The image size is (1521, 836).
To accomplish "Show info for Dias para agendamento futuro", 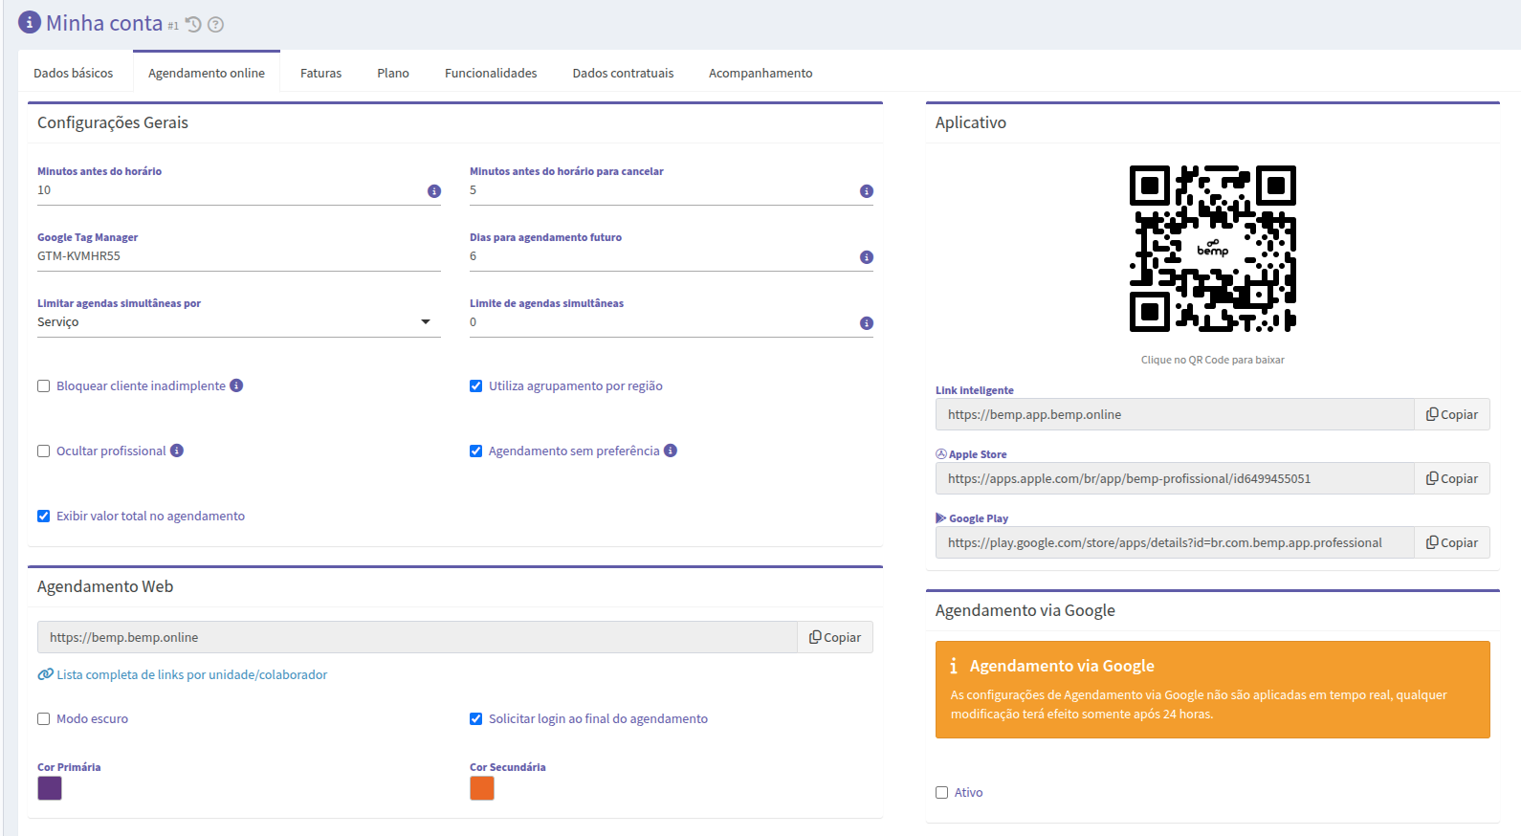I will pyautogui.click(x=867, y=257).
